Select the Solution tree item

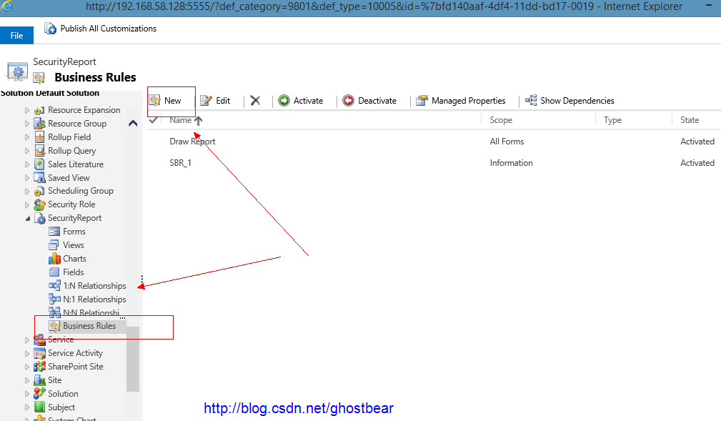[63, 394]
